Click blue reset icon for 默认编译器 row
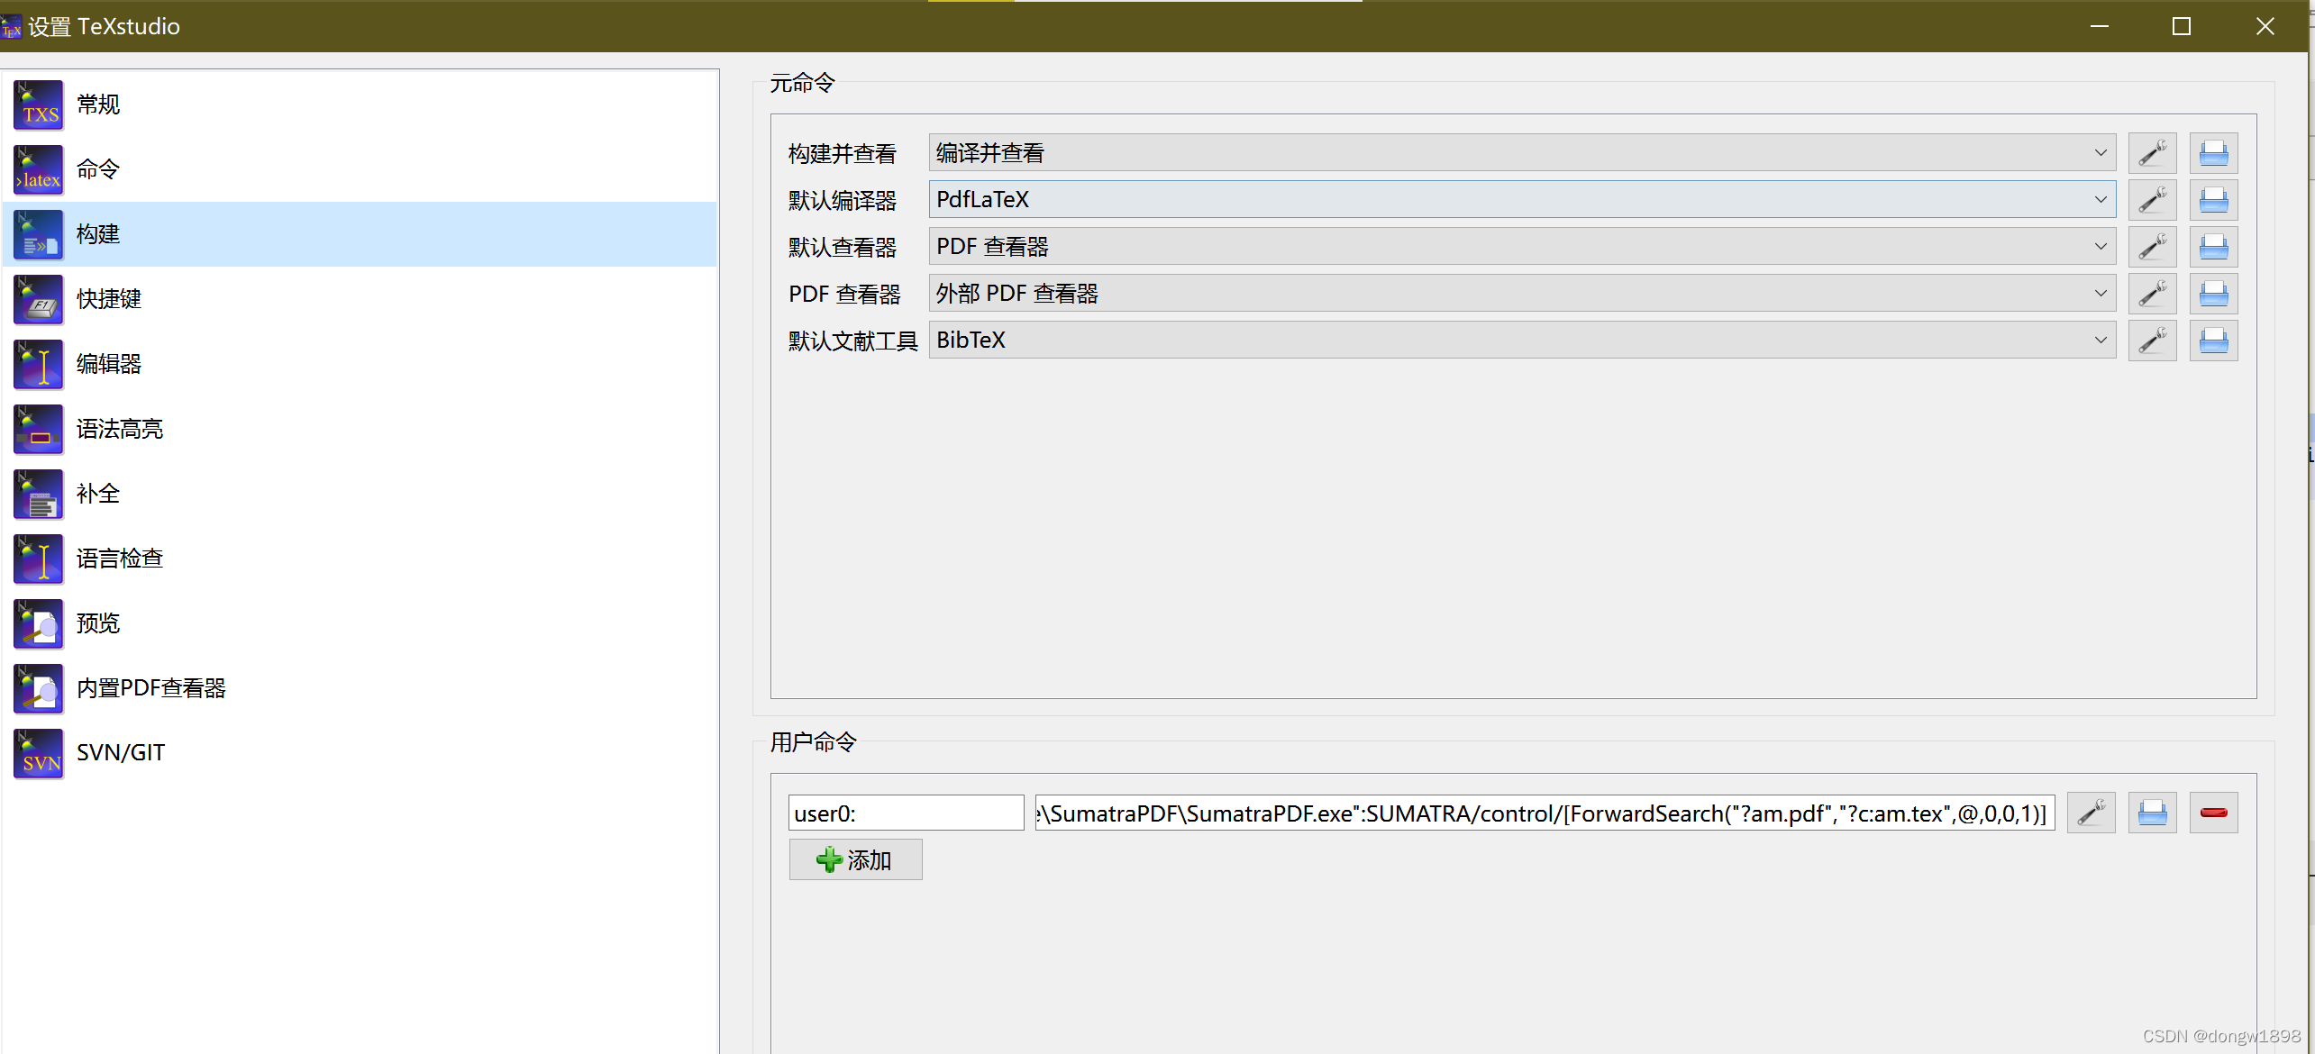Image resolution: width=2315 pixels, height=1054 pixels. 2213,200
